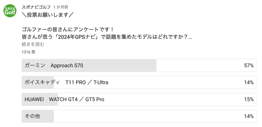
Task: Click the ＼投票お願いします／ headline text
Action: (48, 15)
